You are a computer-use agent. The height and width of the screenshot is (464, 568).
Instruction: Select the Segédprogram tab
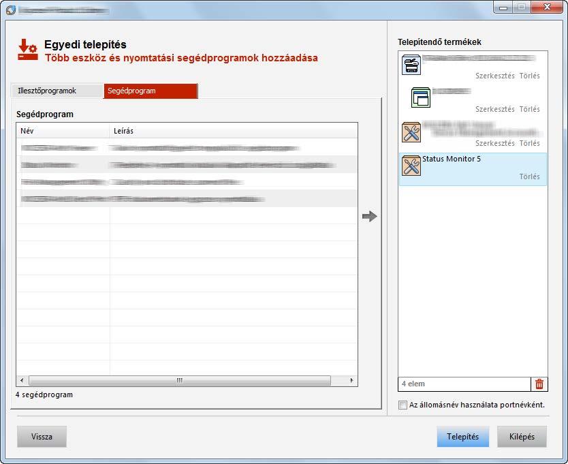[151, 91]
